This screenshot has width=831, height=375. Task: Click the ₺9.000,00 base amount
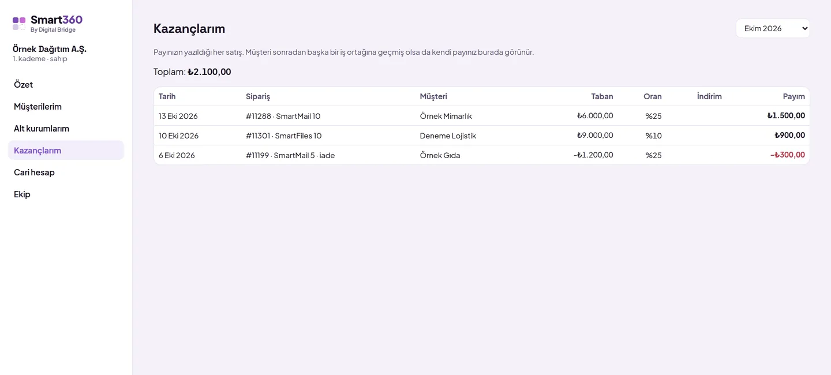click(595, 135)
